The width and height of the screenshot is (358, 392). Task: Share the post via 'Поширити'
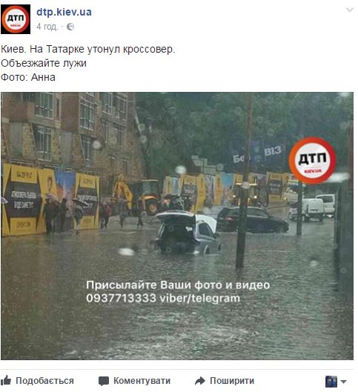(232, 380)
